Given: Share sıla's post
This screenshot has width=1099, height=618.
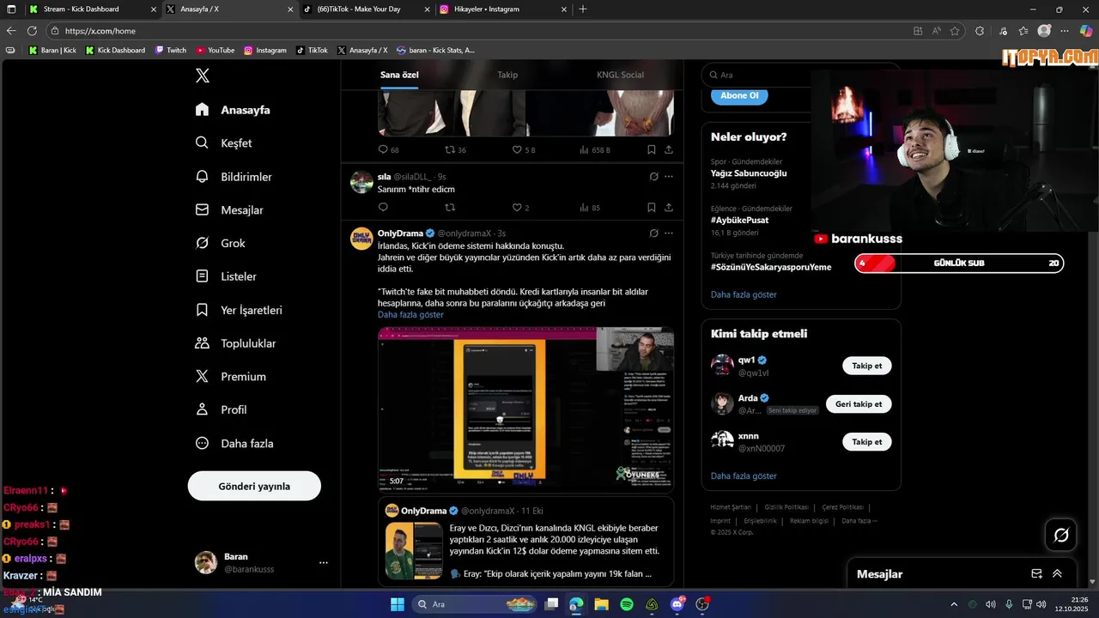Looking at the screenshot, I should (669, 207).
